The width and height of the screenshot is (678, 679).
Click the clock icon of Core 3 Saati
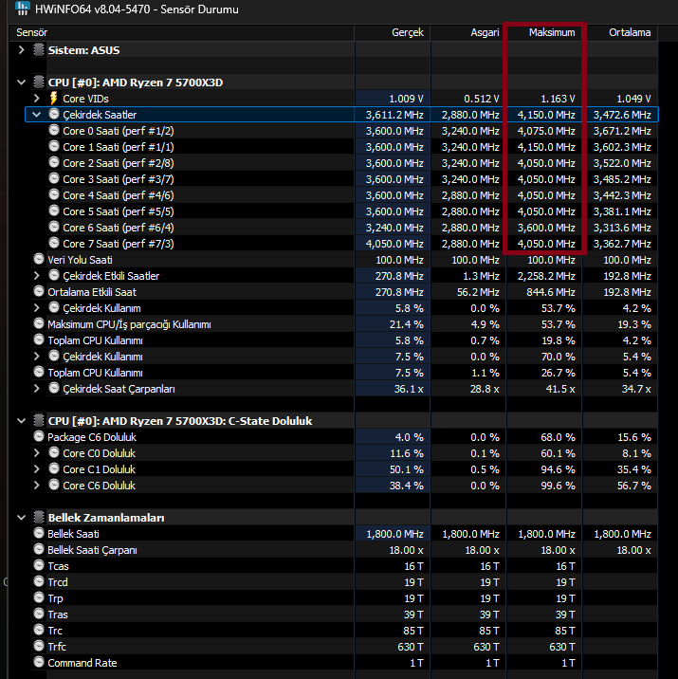(54, 178)
